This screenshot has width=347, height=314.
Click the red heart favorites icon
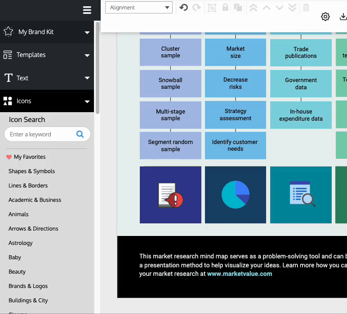click(x=9, y=157)
